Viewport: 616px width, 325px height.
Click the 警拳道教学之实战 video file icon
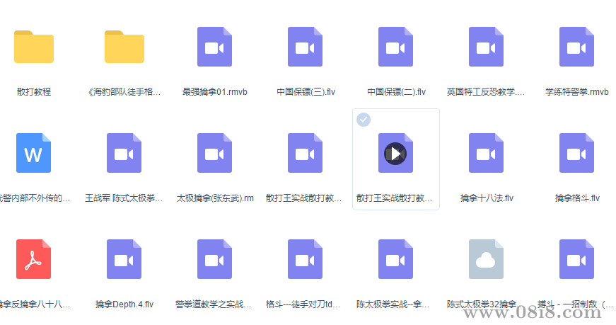(214, 259)
